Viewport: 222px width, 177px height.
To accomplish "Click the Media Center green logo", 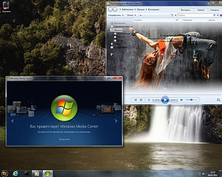I will pos(64,108).
